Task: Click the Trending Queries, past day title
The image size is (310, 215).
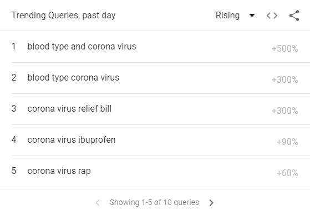Action: point(63,16)
